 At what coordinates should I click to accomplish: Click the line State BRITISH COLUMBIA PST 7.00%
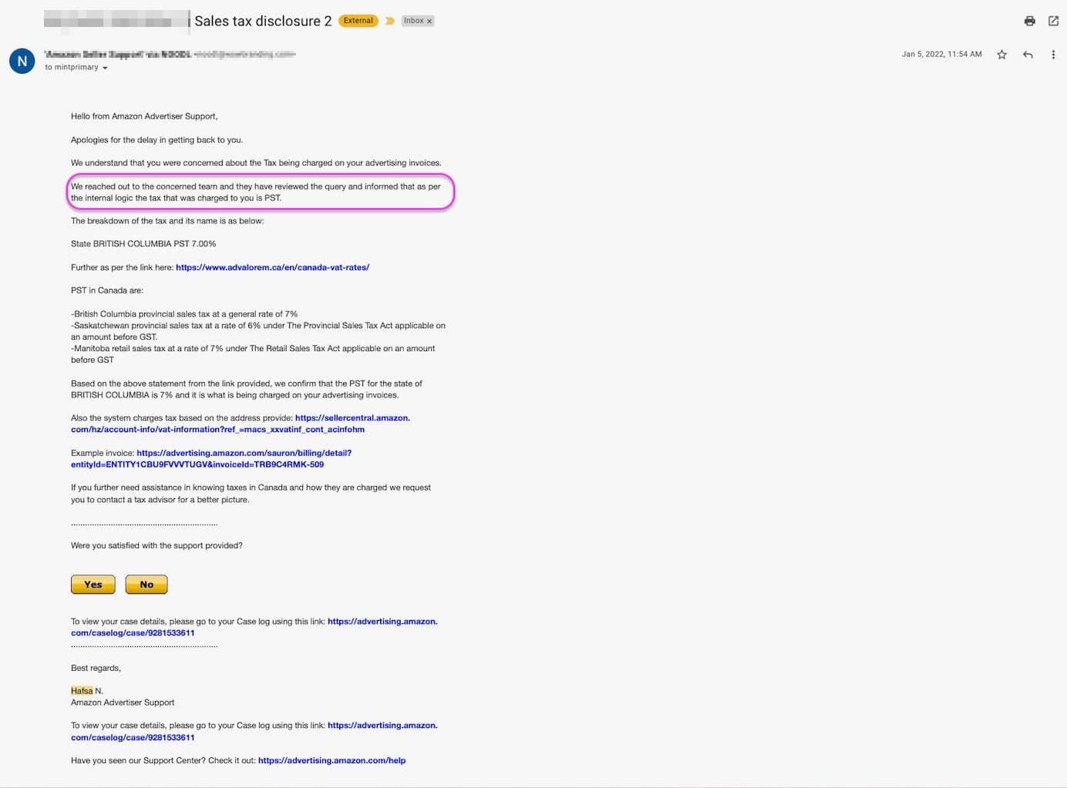tap(143, 243)
